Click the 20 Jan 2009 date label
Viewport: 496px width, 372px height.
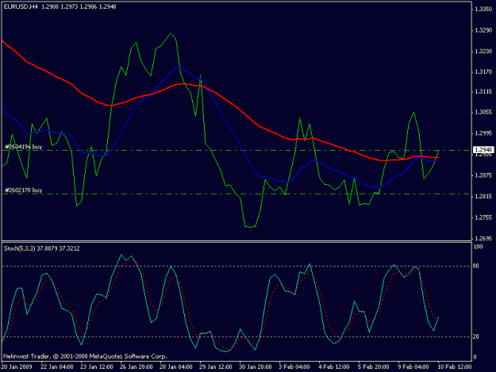pos(17,367)
